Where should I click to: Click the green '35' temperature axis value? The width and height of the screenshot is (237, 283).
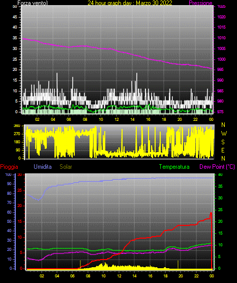(220, 187)
